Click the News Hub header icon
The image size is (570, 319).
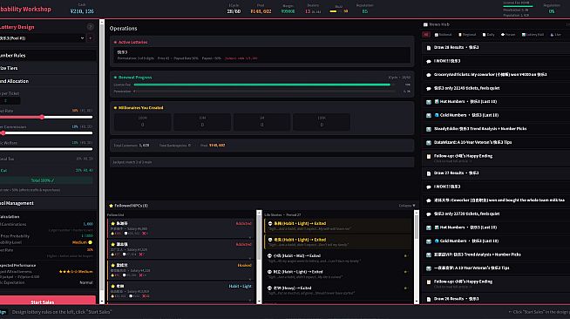point(425,24)
